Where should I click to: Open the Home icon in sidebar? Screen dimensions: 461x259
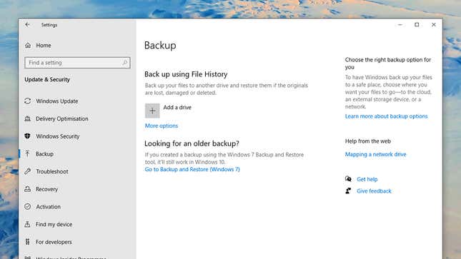pos(28,45)
